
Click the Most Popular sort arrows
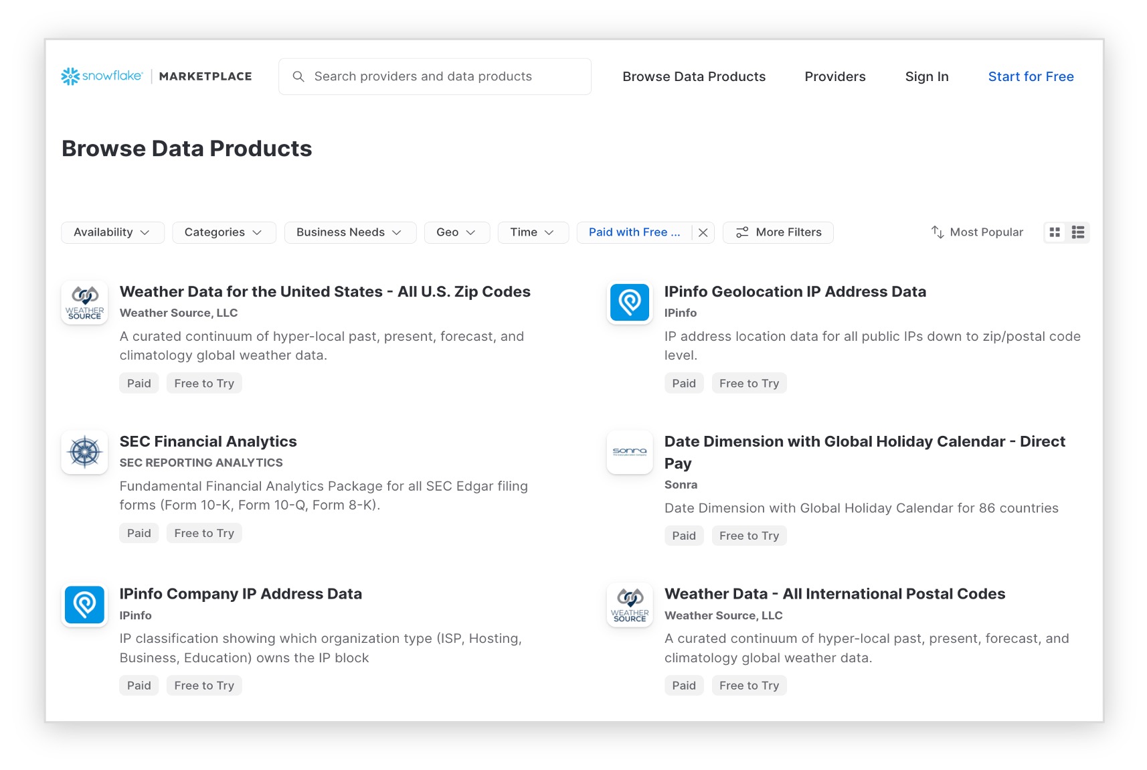(x=937, y=232)
